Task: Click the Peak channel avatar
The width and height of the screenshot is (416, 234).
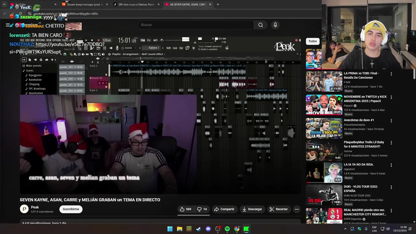Action: [x=24, y=209]
